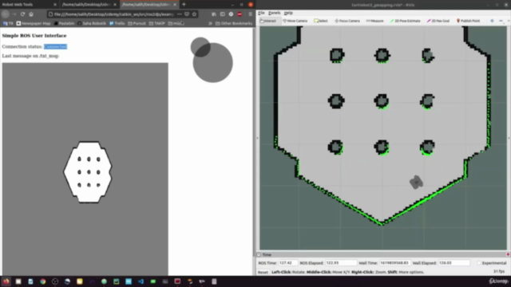
Task: Open the File menu in RViz
Action: coord(261,13)
